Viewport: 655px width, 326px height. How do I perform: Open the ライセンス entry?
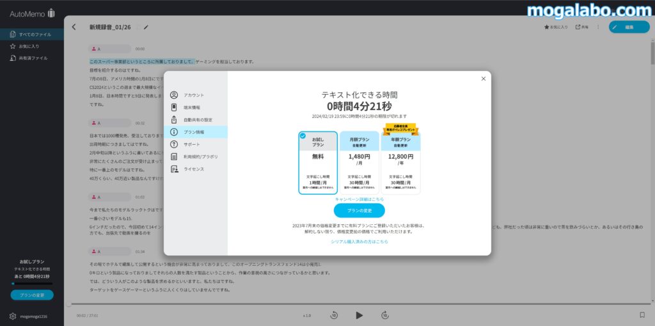194,169
